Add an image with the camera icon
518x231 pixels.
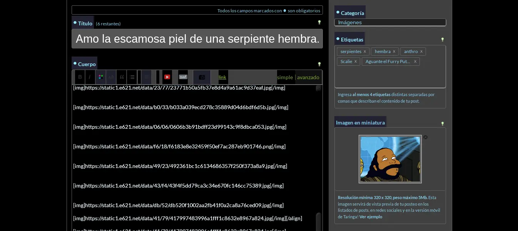(x=202, y=77)
